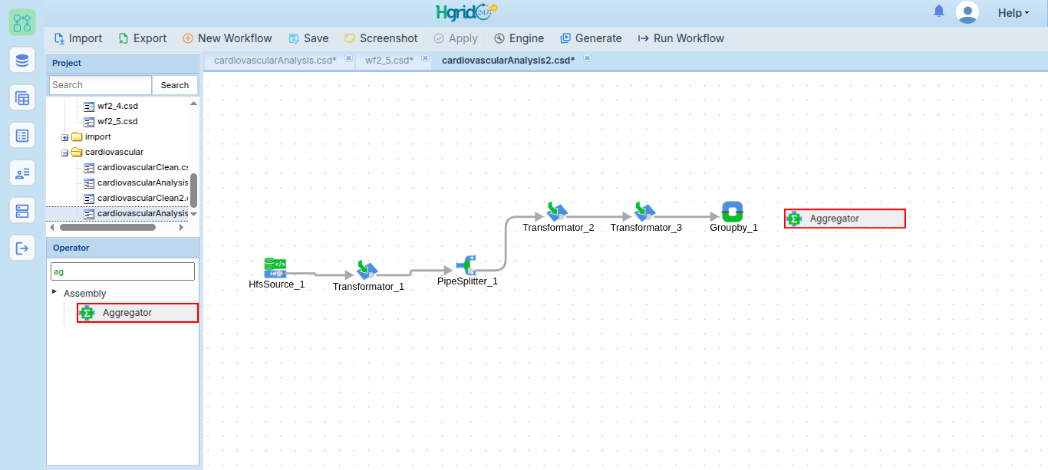Click the logout icon in left sidebar
Viewport: 1048px width, 470px height.
[x=22, y=248]
